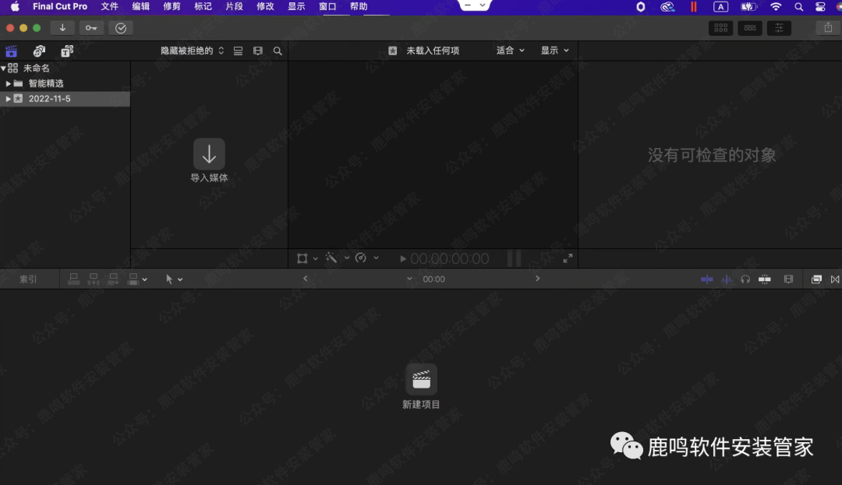
Task: Open the keyword editor key icon
Action: pyautogui.click(x=91, y=28)
